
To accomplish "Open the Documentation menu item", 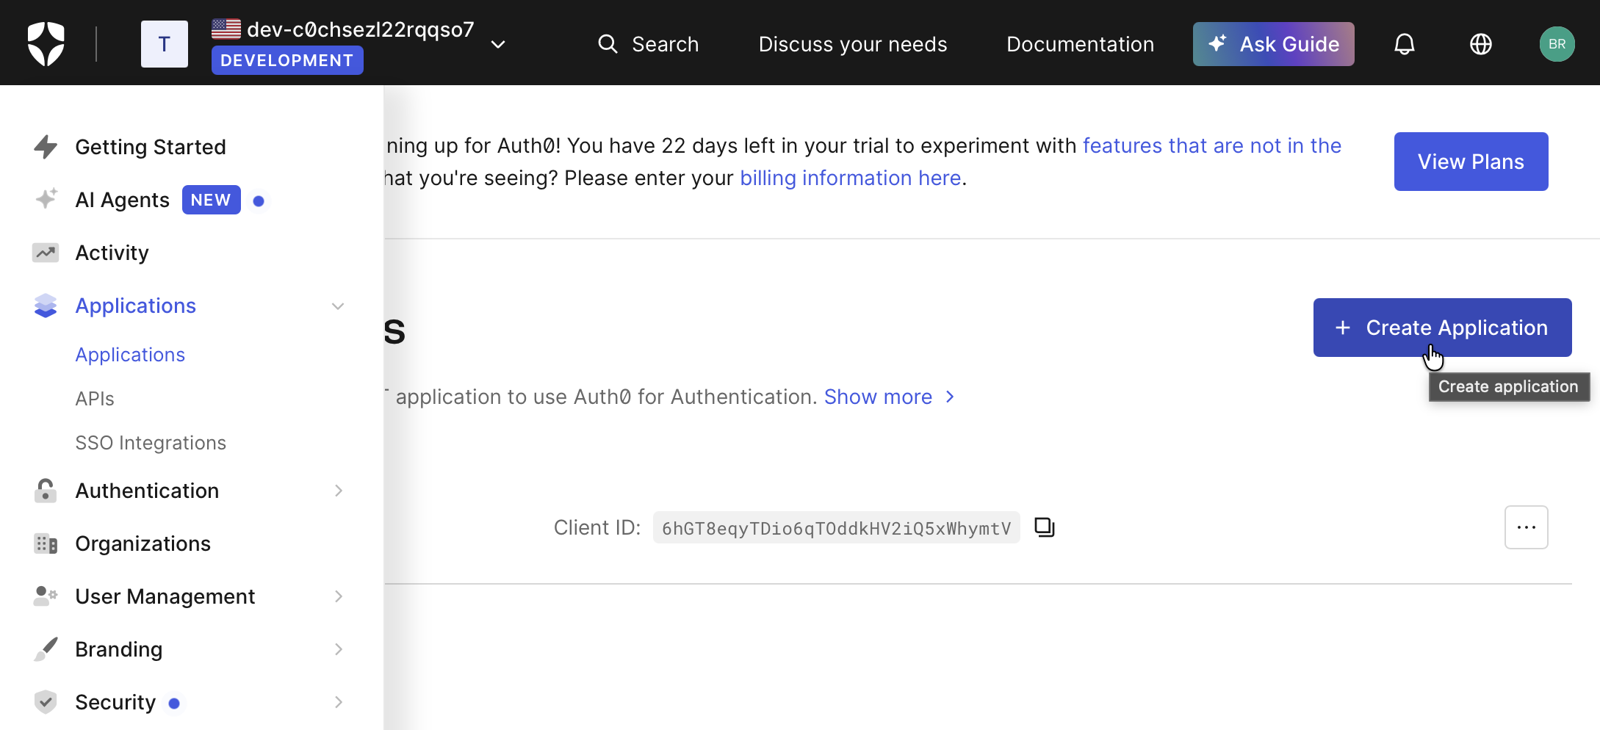I will (1080, 43).
